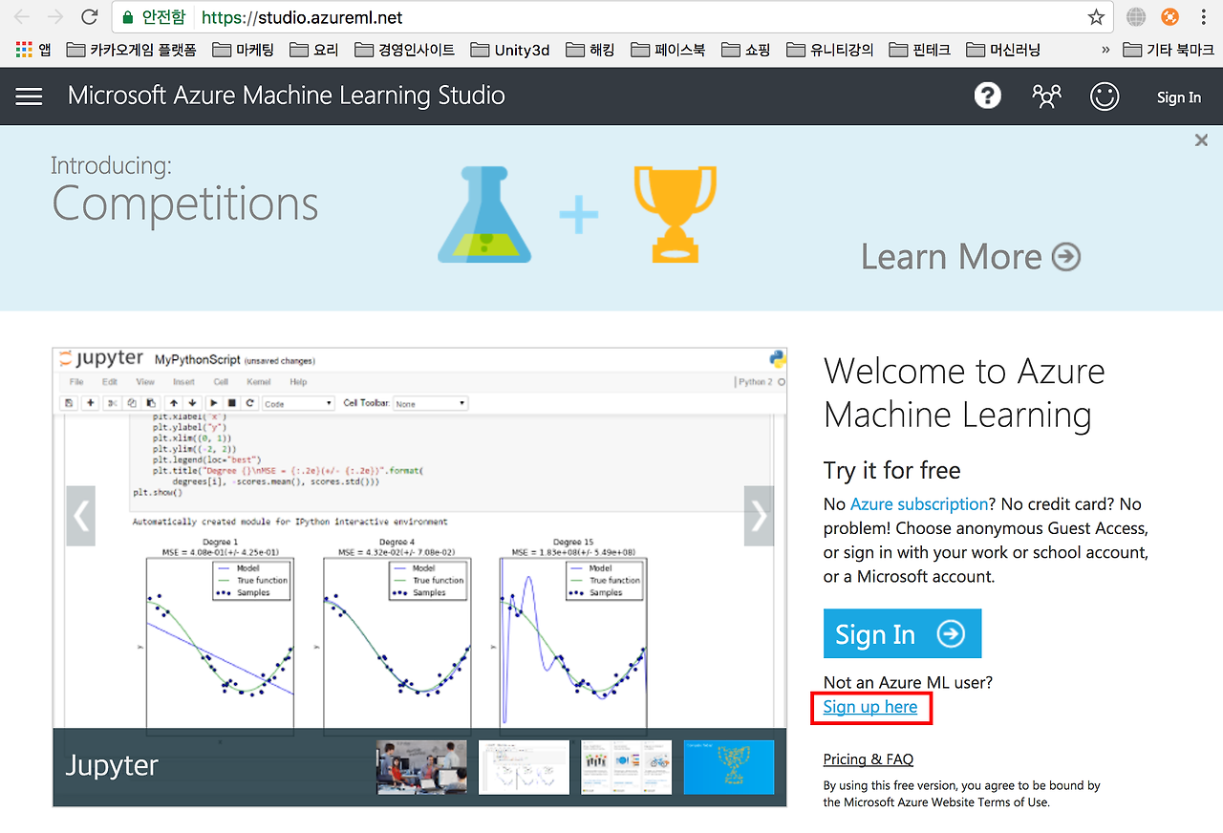The width and height of the screenshot is (1223, 833).
Task: Click the flask icon in the banner
Action: [486, 214]
